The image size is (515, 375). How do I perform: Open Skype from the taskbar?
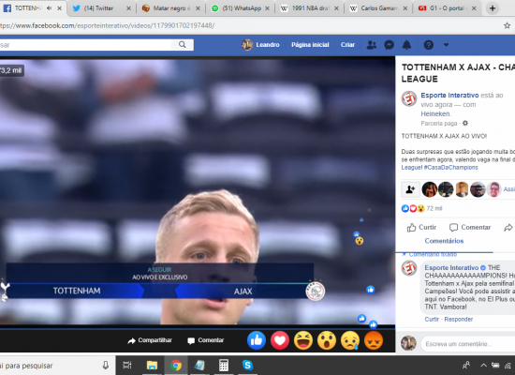247,365
